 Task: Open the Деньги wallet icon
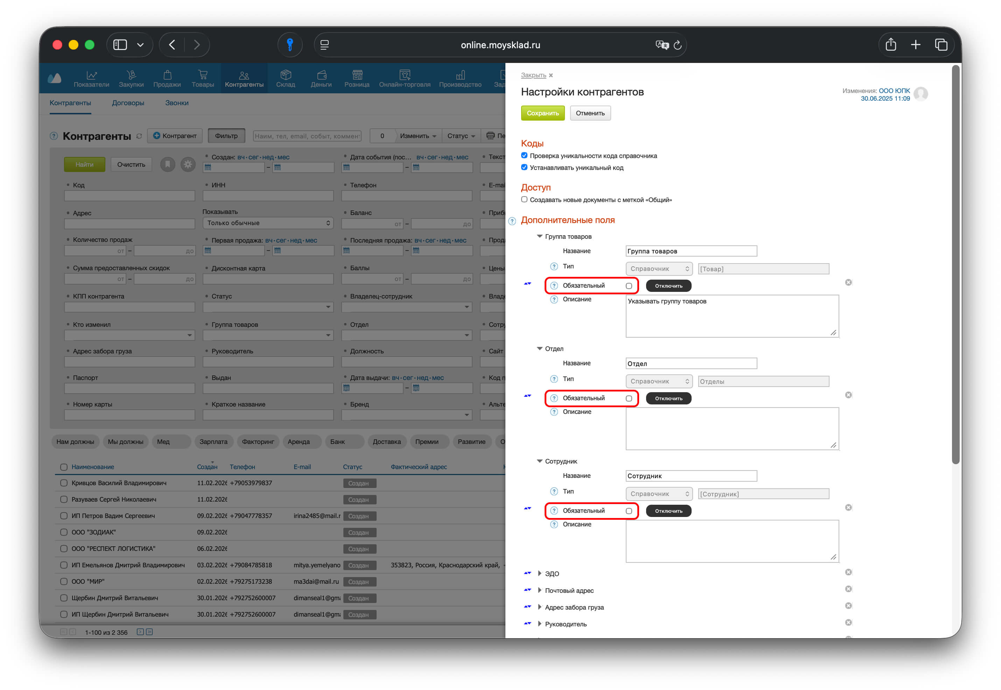[321, 75]
